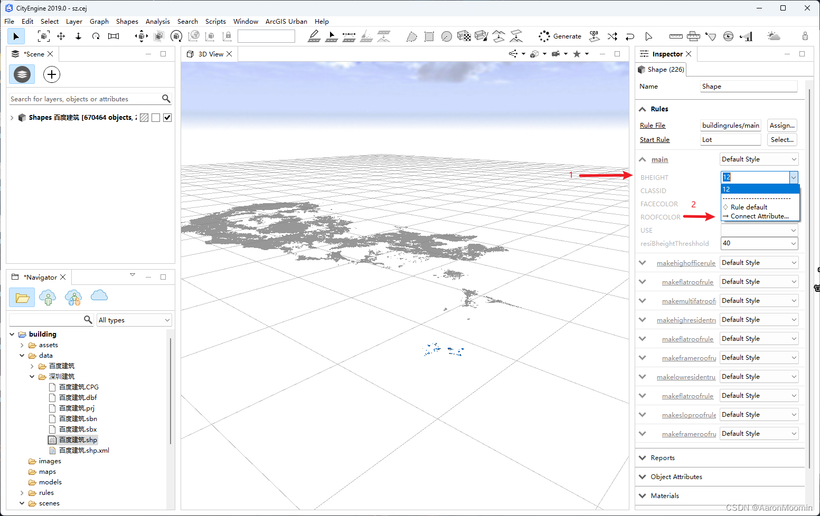The width and height of the screenshot is (820, 516).
Task: Click the Name field containing Shape
Action: click(749, 87)
